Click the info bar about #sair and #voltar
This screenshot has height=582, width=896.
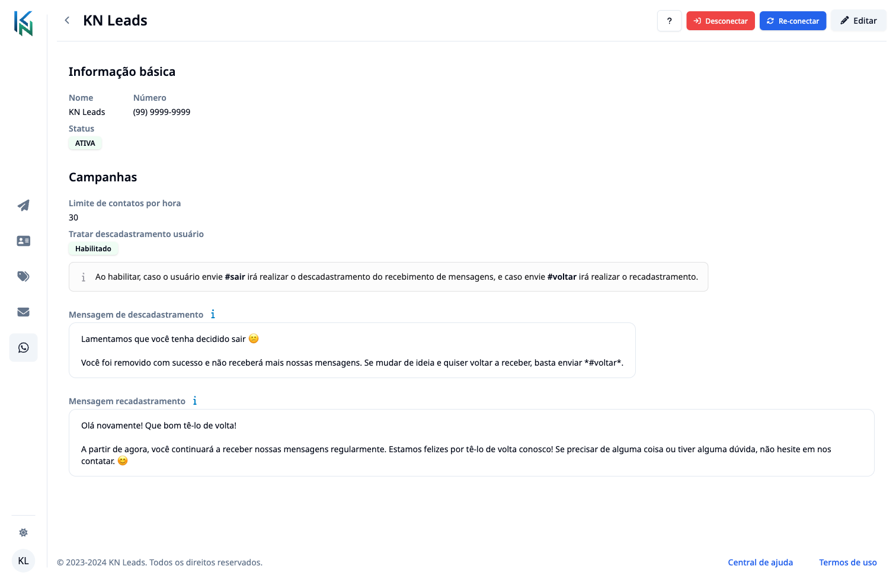coord(388,276)
